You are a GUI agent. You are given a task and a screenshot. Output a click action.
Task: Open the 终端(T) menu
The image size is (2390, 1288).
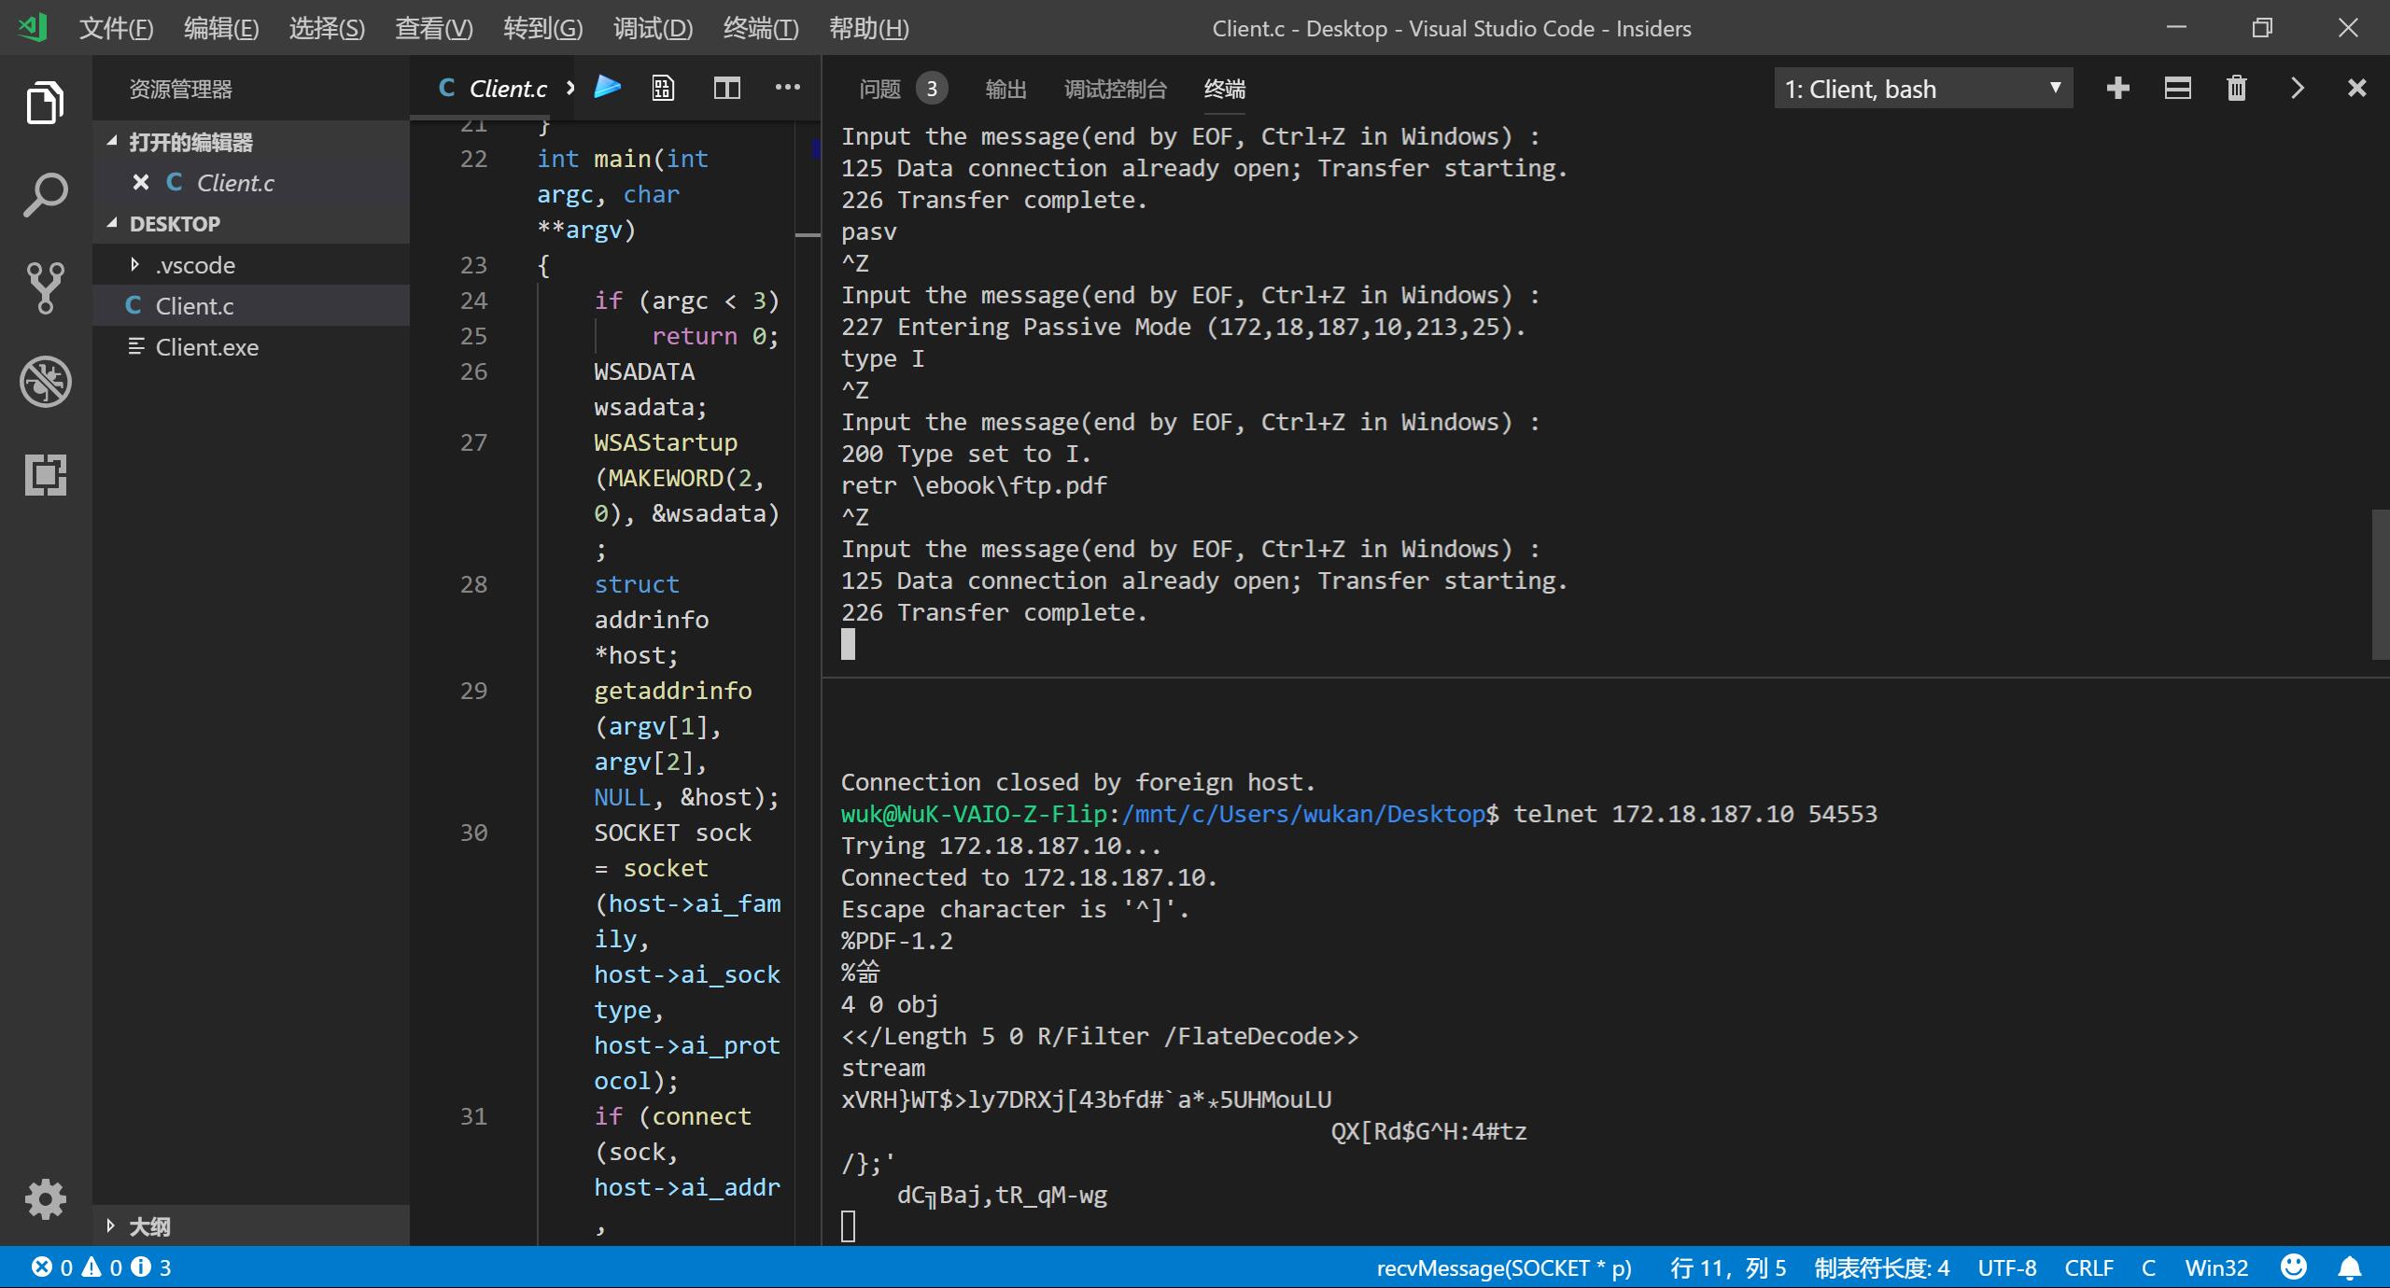click(x=760, y=28)
